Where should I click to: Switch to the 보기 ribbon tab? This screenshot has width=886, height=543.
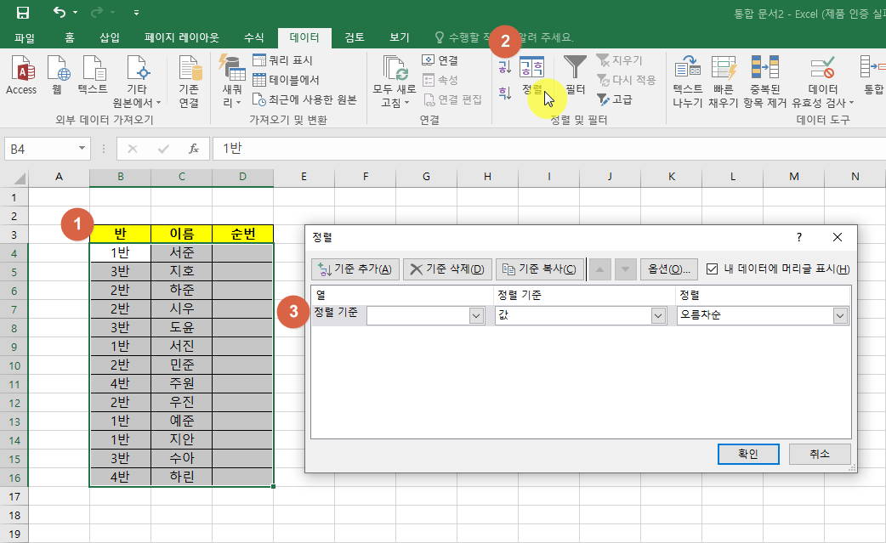pyautogui.click(x=398, y=37)
